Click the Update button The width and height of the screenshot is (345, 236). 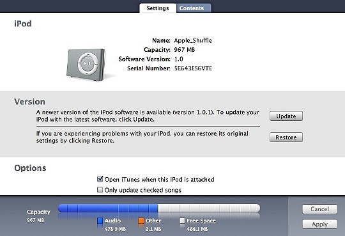[286, 116]
